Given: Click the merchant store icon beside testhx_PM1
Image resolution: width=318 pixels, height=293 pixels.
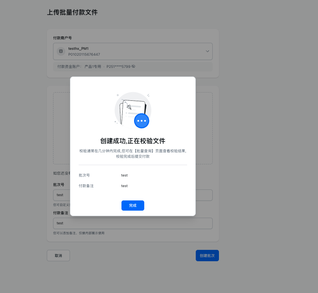Looking at the screenshot, I should tap(61, 51).
